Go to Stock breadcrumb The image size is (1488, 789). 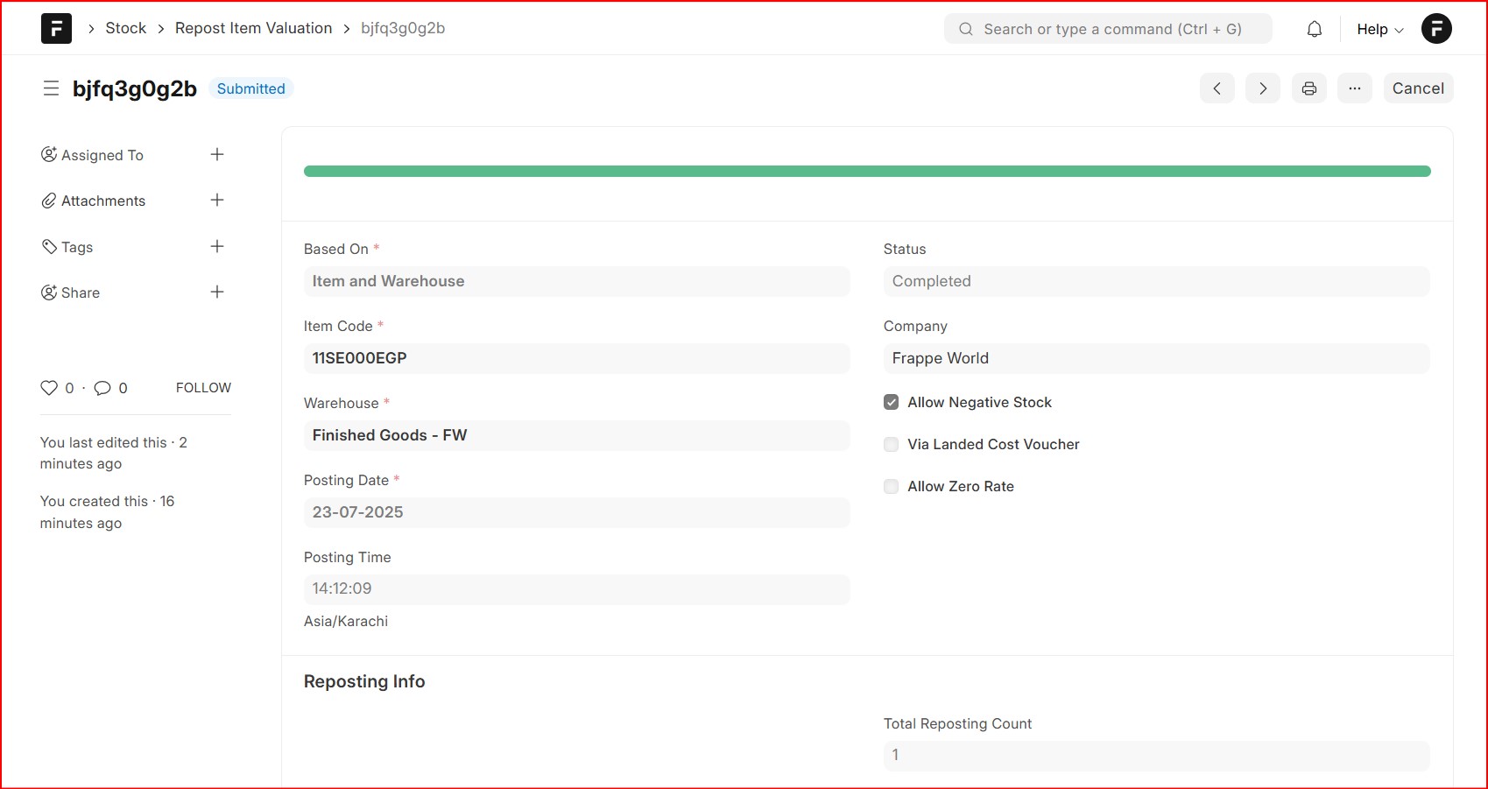(126, 28)
